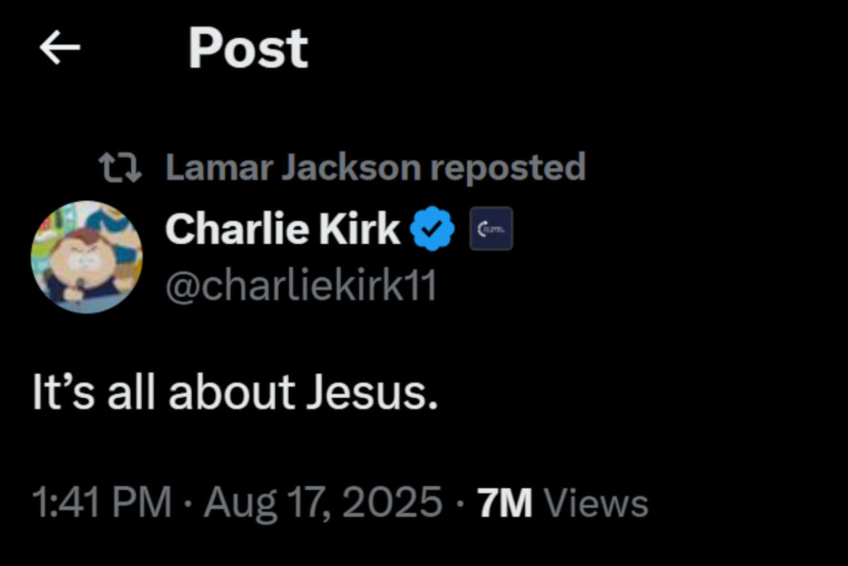Select the Post title at the top
Image resolution: width=848 pixels, height=566 pixels.
click(x=247, y=48)
